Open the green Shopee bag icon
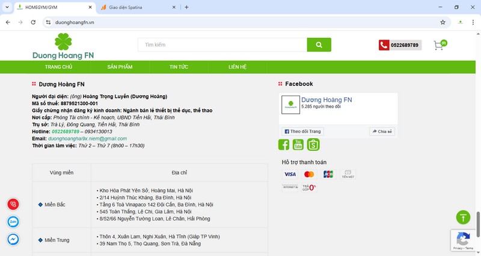Screen dimensions: 481x256 313,144
